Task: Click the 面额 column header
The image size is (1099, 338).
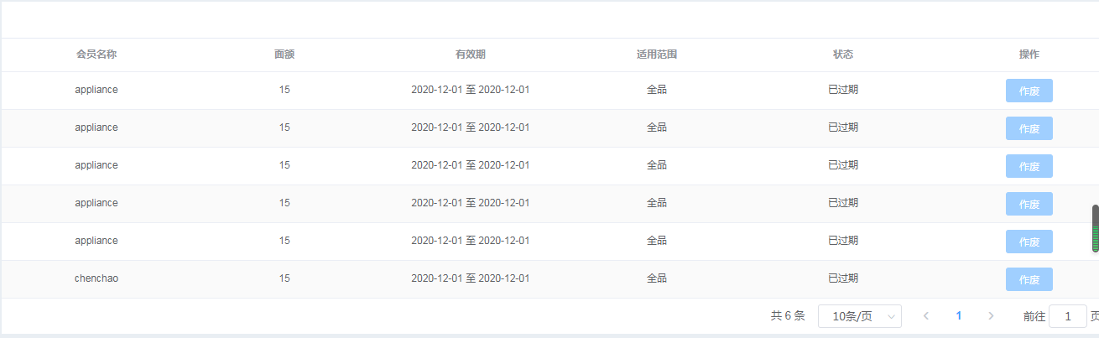Action: click(x=284, y=55)
